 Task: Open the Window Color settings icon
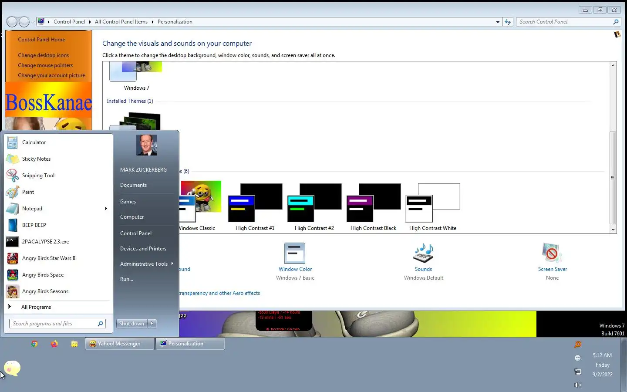click(295, 253)
